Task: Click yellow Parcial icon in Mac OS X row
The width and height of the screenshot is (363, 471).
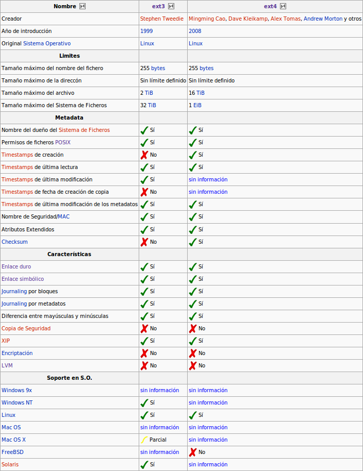Action: tap(144, 440)
